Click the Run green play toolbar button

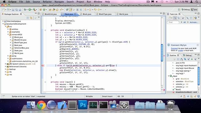(x=30, y=10)
